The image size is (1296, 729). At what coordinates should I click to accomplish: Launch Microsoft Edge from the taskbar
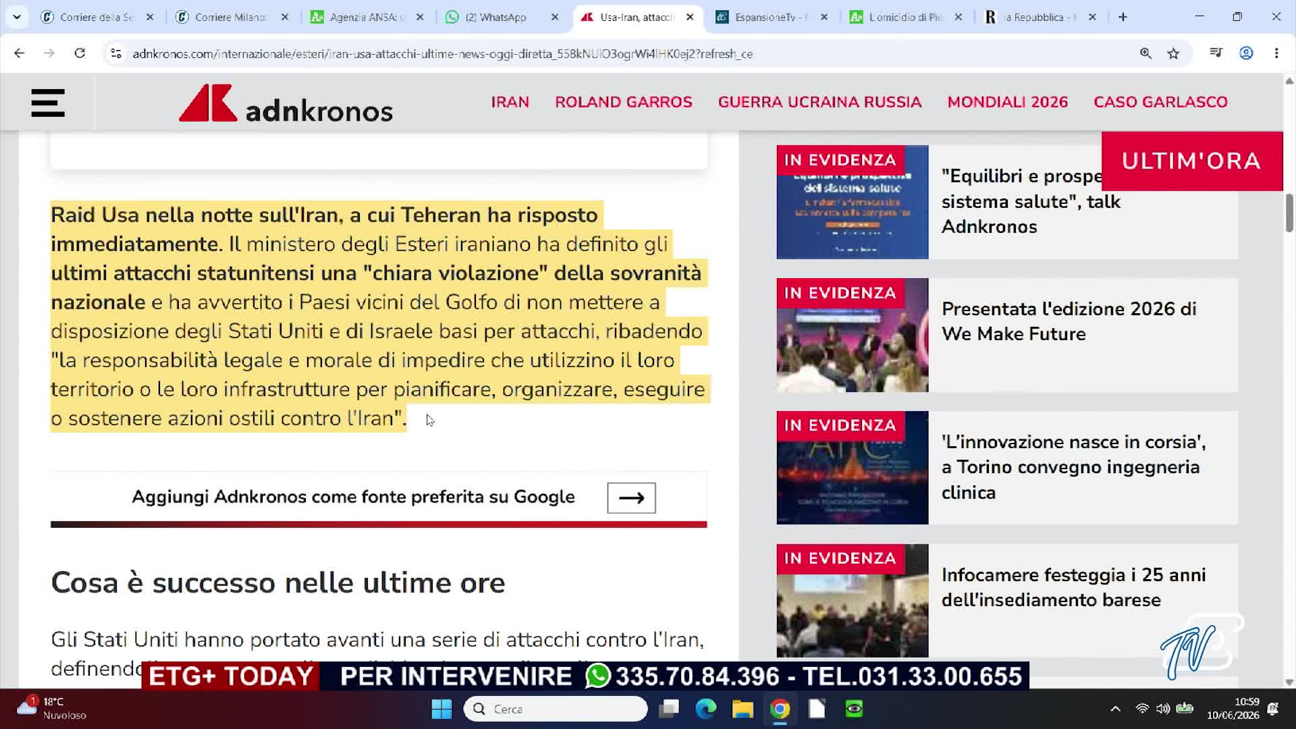(705, 709)
